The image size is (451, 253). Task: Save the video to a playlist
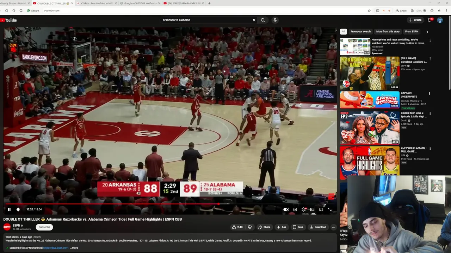click(298, 227)
